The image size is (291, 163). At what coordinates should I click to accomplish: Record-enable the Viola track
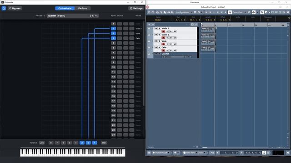coord(163,44)
